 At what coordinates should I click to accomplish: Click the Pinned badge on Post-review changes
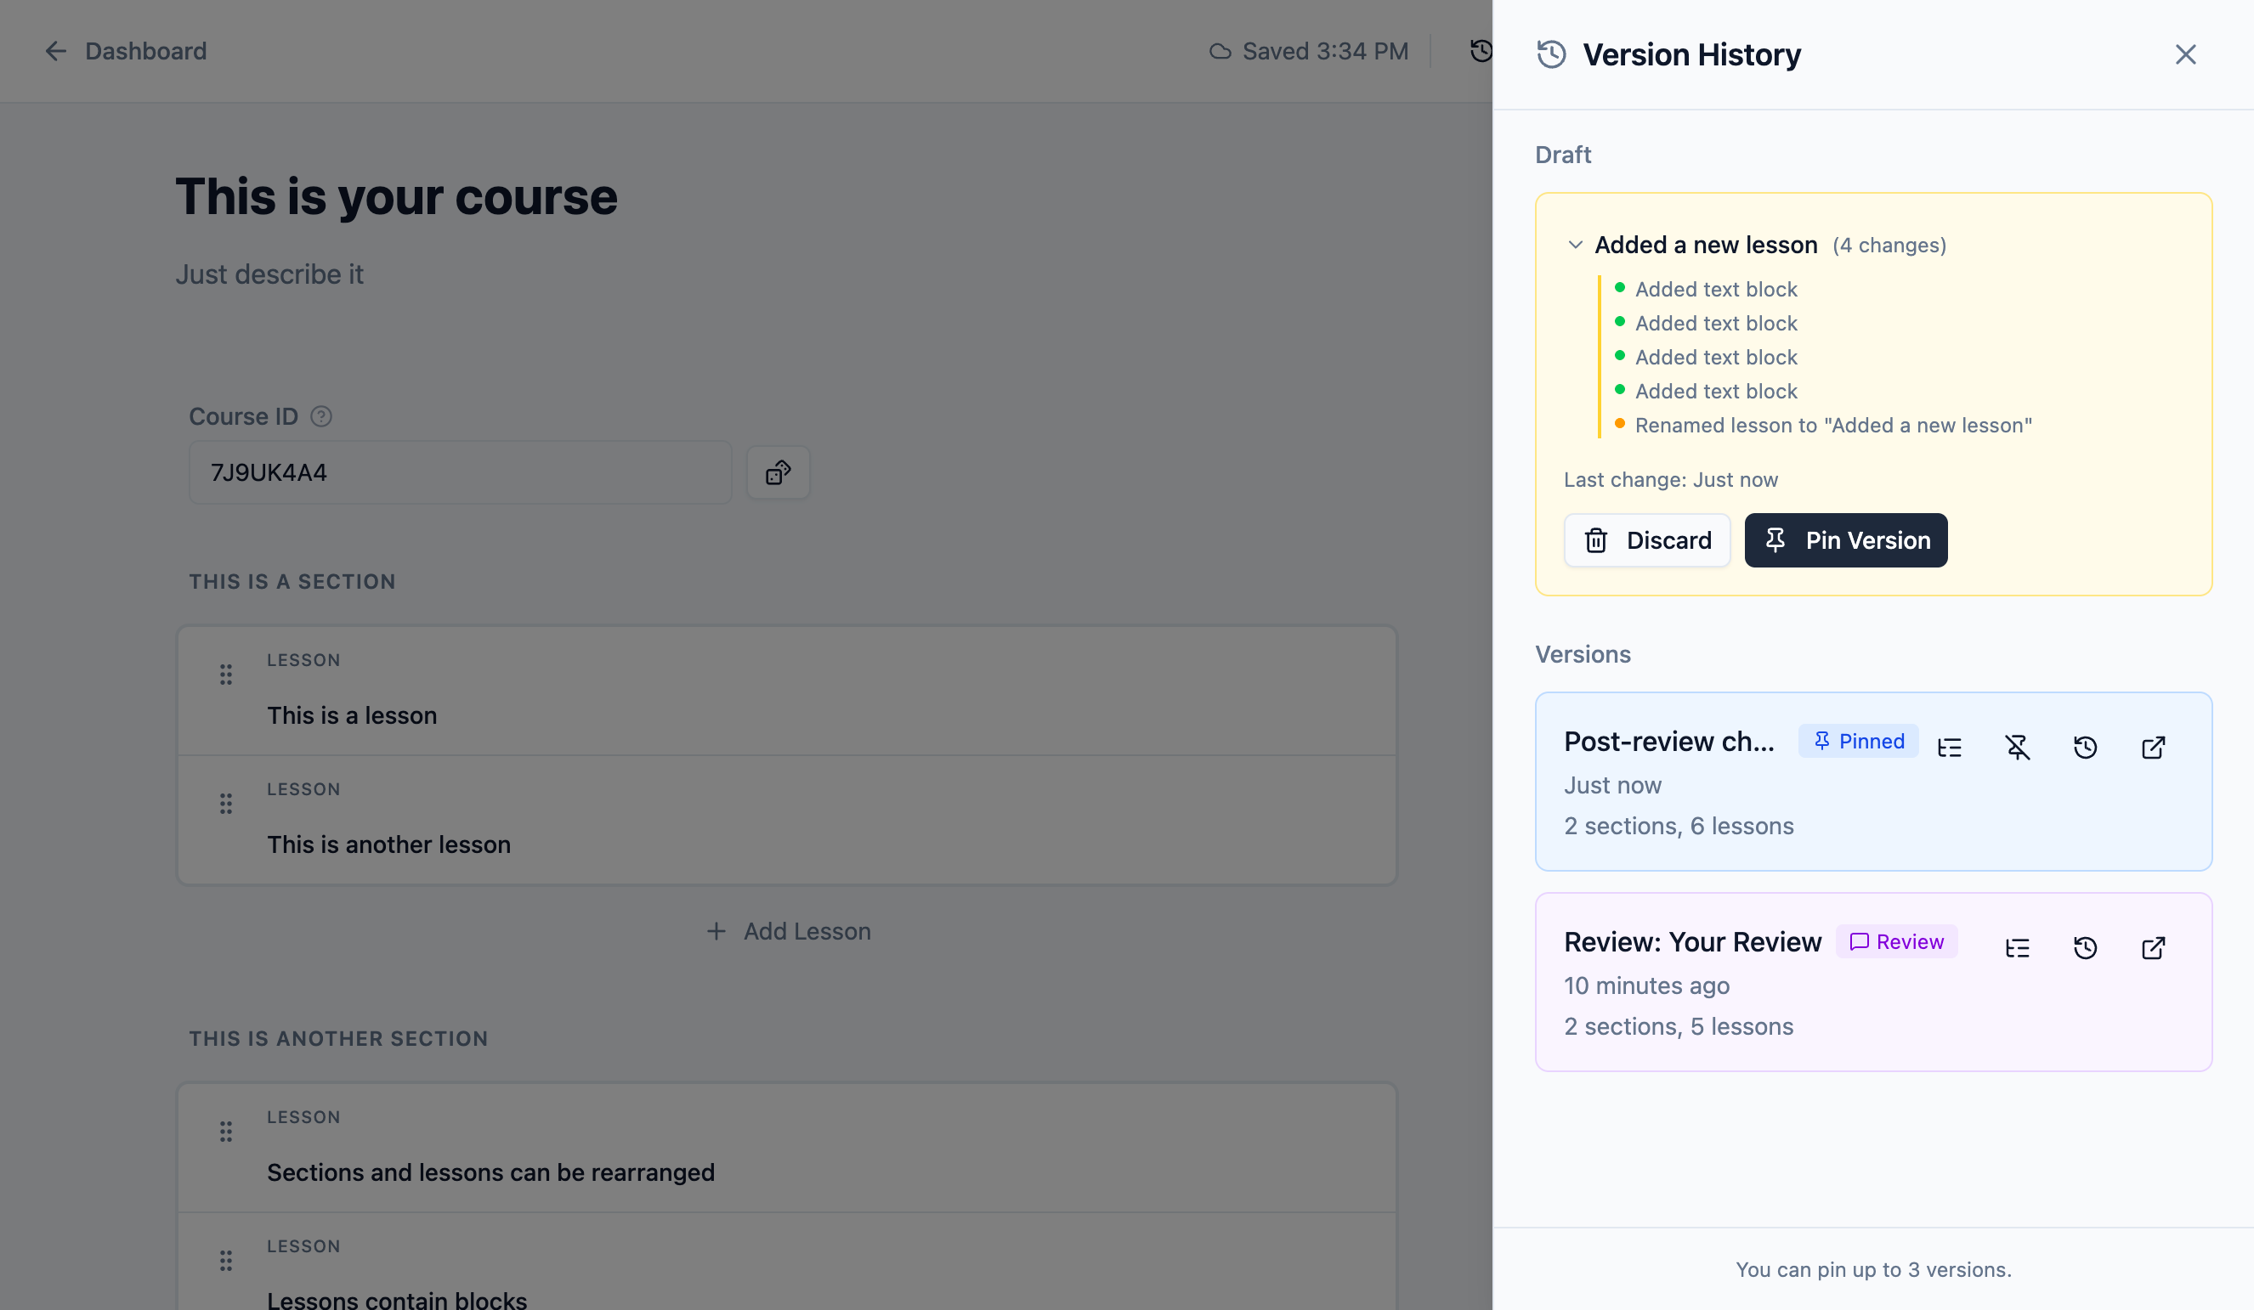tap(1858, 741)
